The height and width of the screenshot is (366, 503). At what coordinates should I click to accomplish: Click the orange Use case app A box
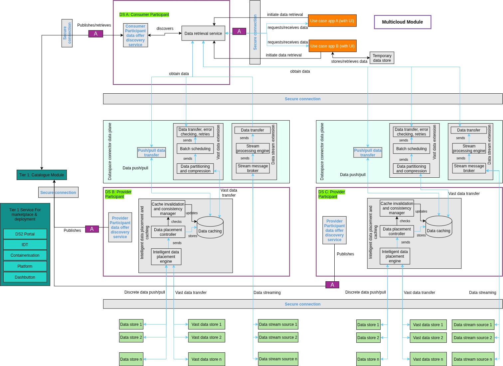tap(332, 21)
